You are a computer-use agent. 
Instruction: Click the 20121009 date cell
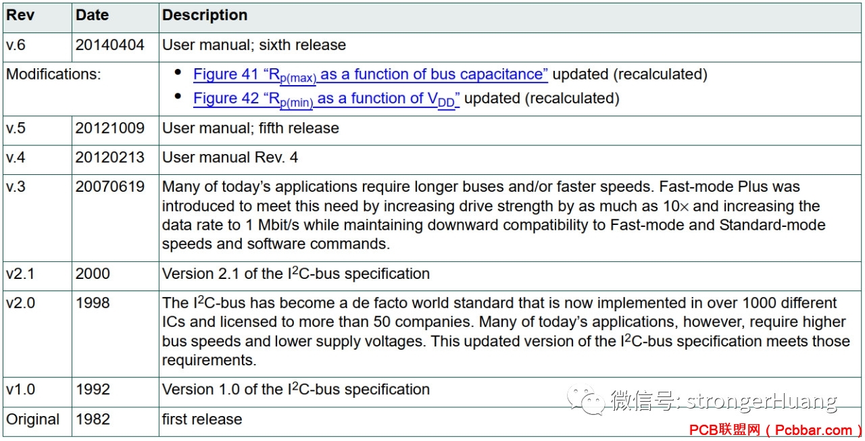(x=115, y=128)
